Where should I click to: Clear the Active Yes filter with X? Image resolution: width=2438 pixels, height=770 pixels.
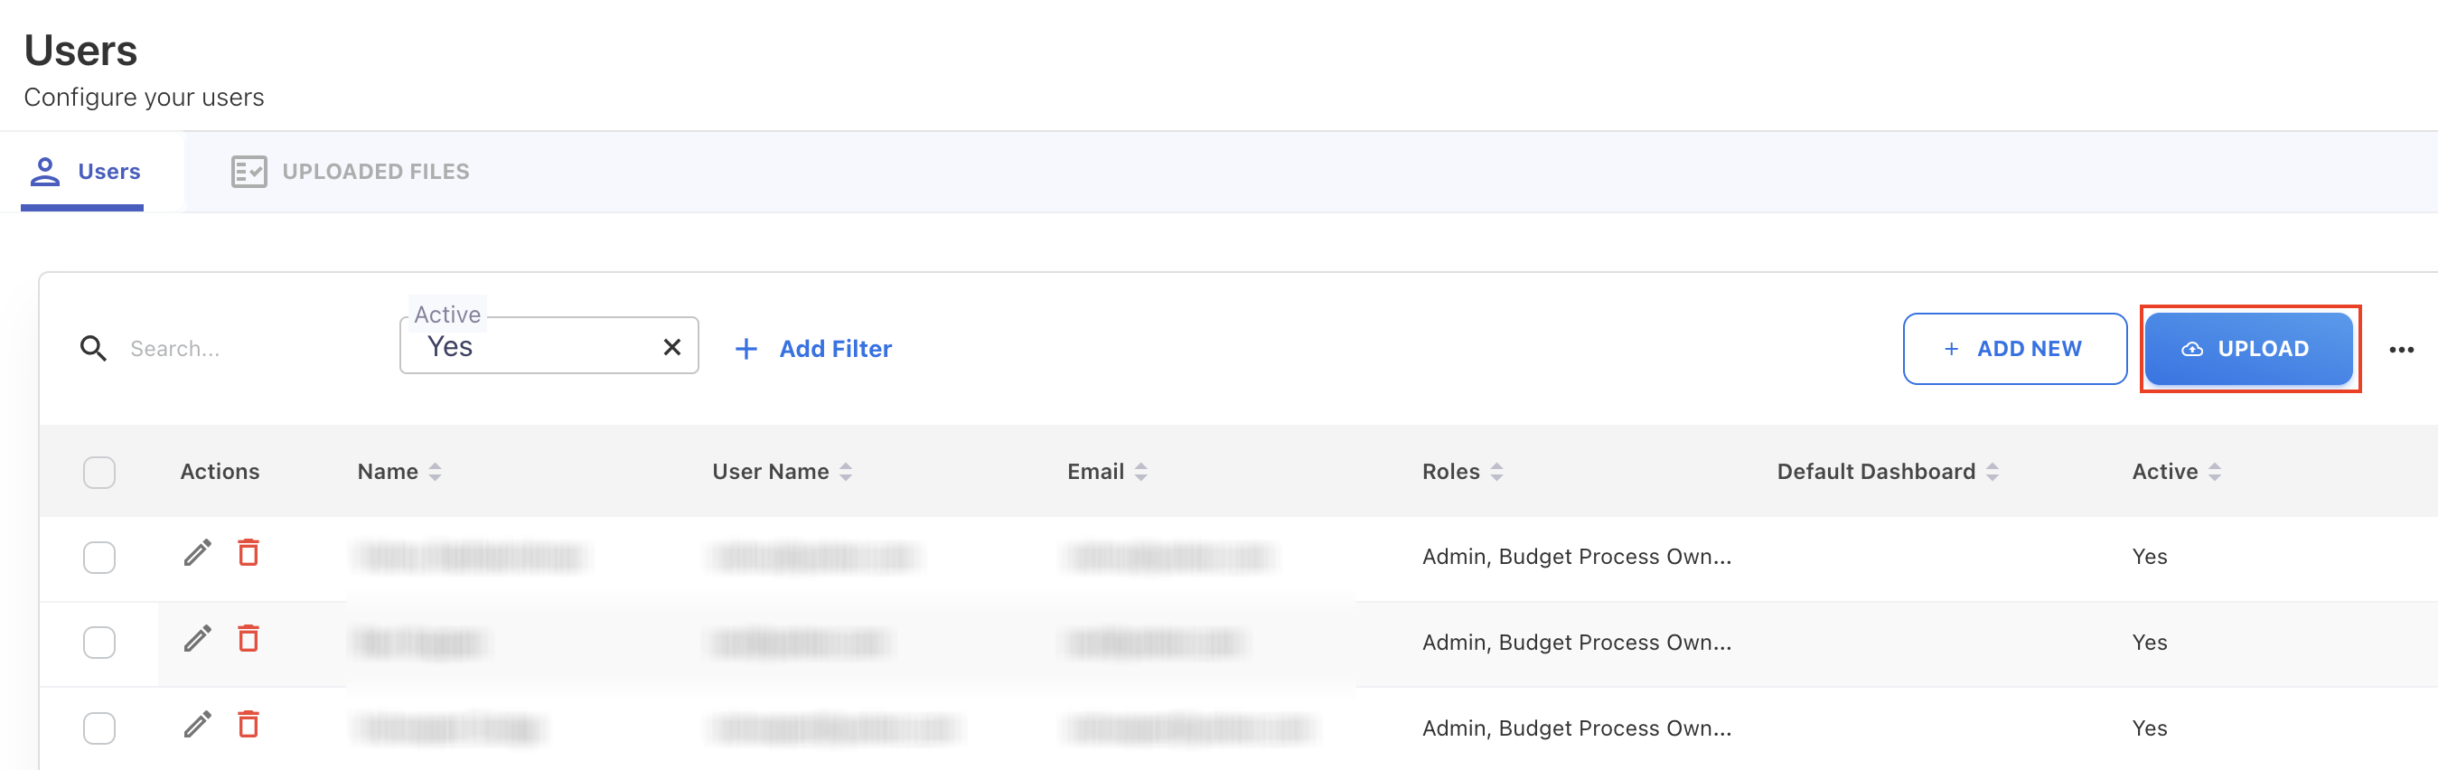click(672, 348)
